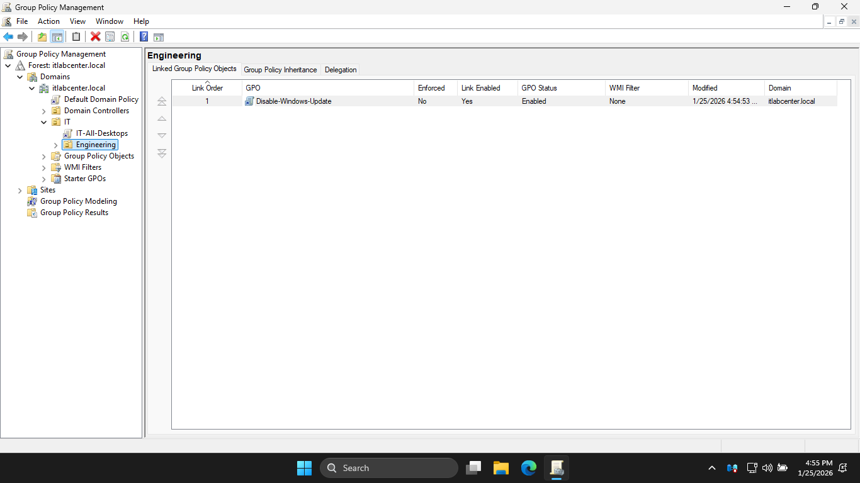860x483 pixels.
Task: Toggle Show/Hide Console Tree toolbar button
Action: 57,36
